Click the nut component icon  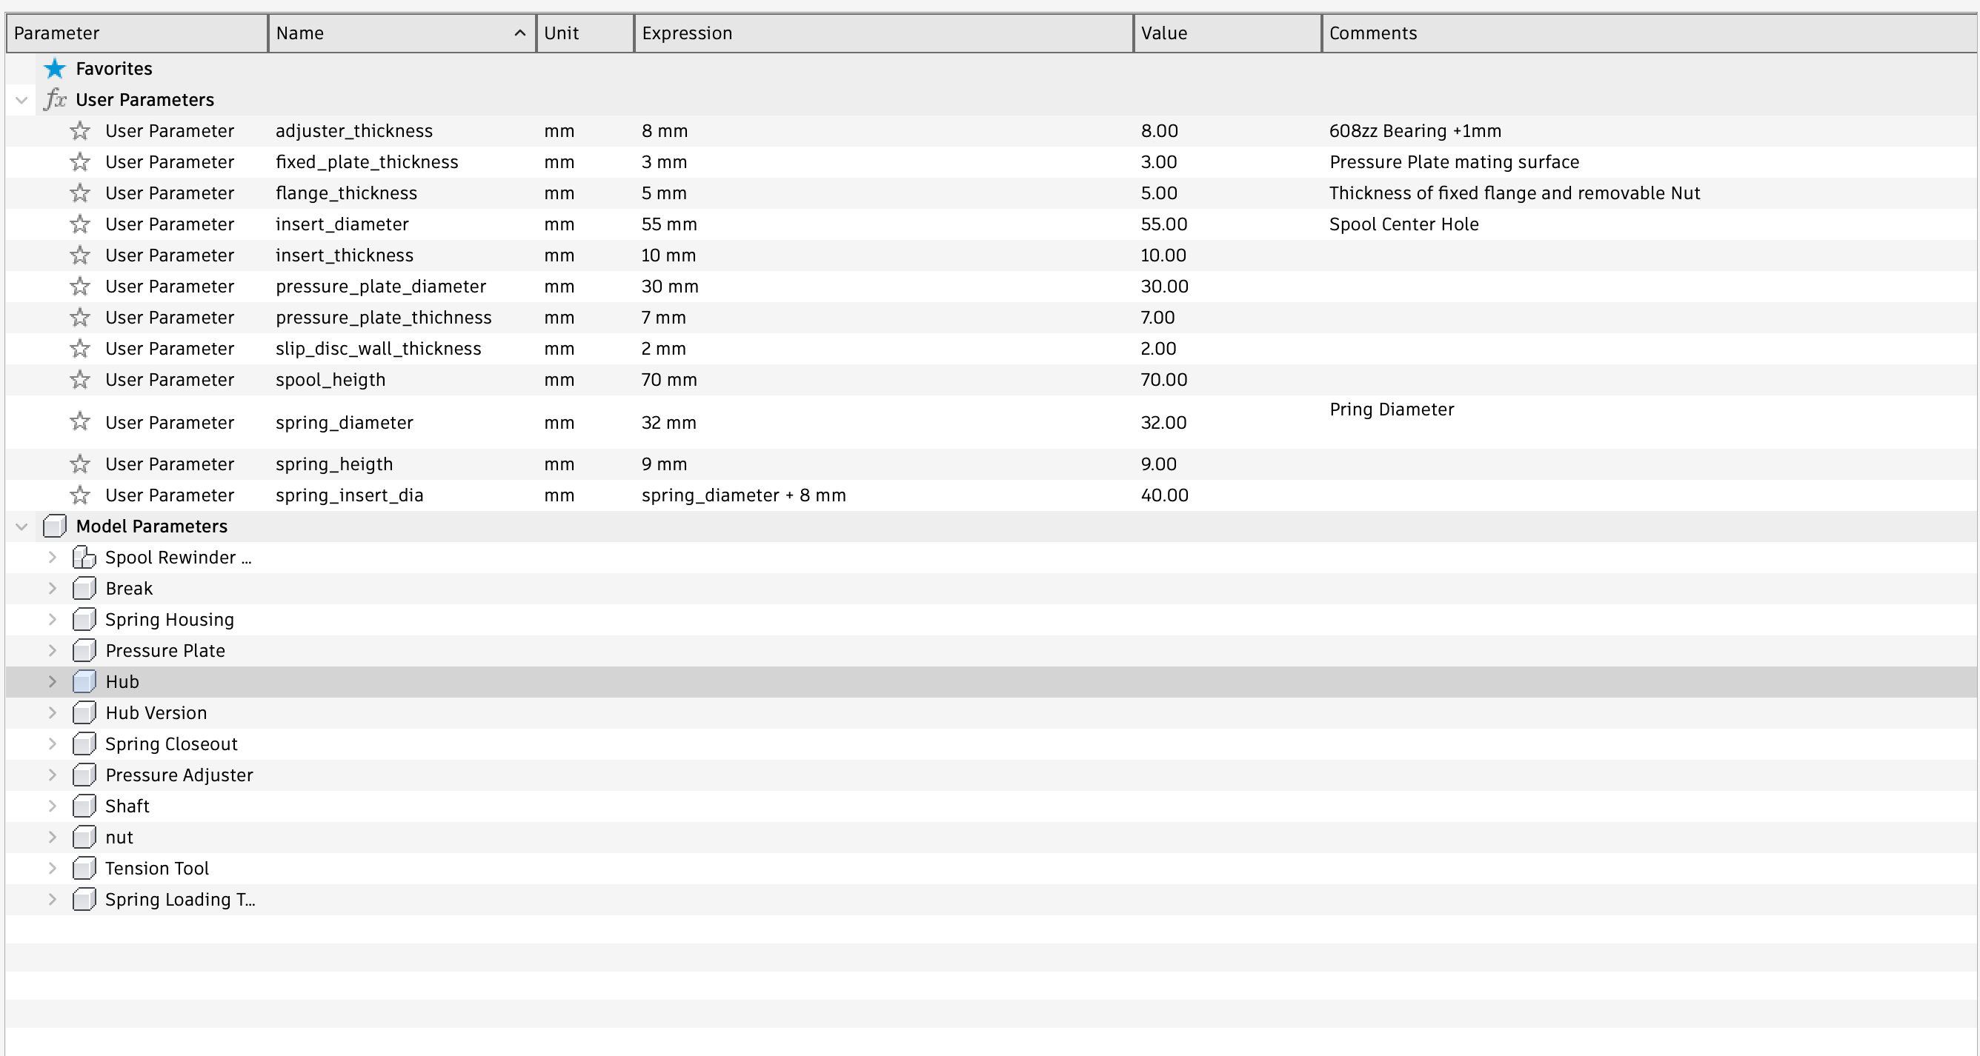tap(84, 837)
